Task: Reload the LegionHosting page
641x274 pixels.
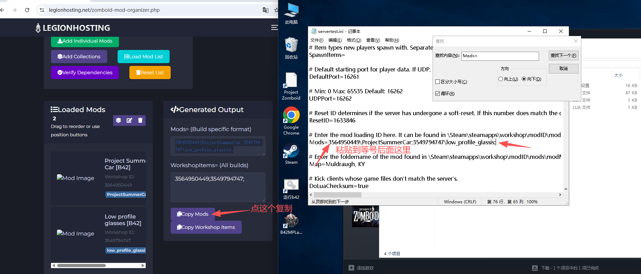Action: tap(27, 10)
